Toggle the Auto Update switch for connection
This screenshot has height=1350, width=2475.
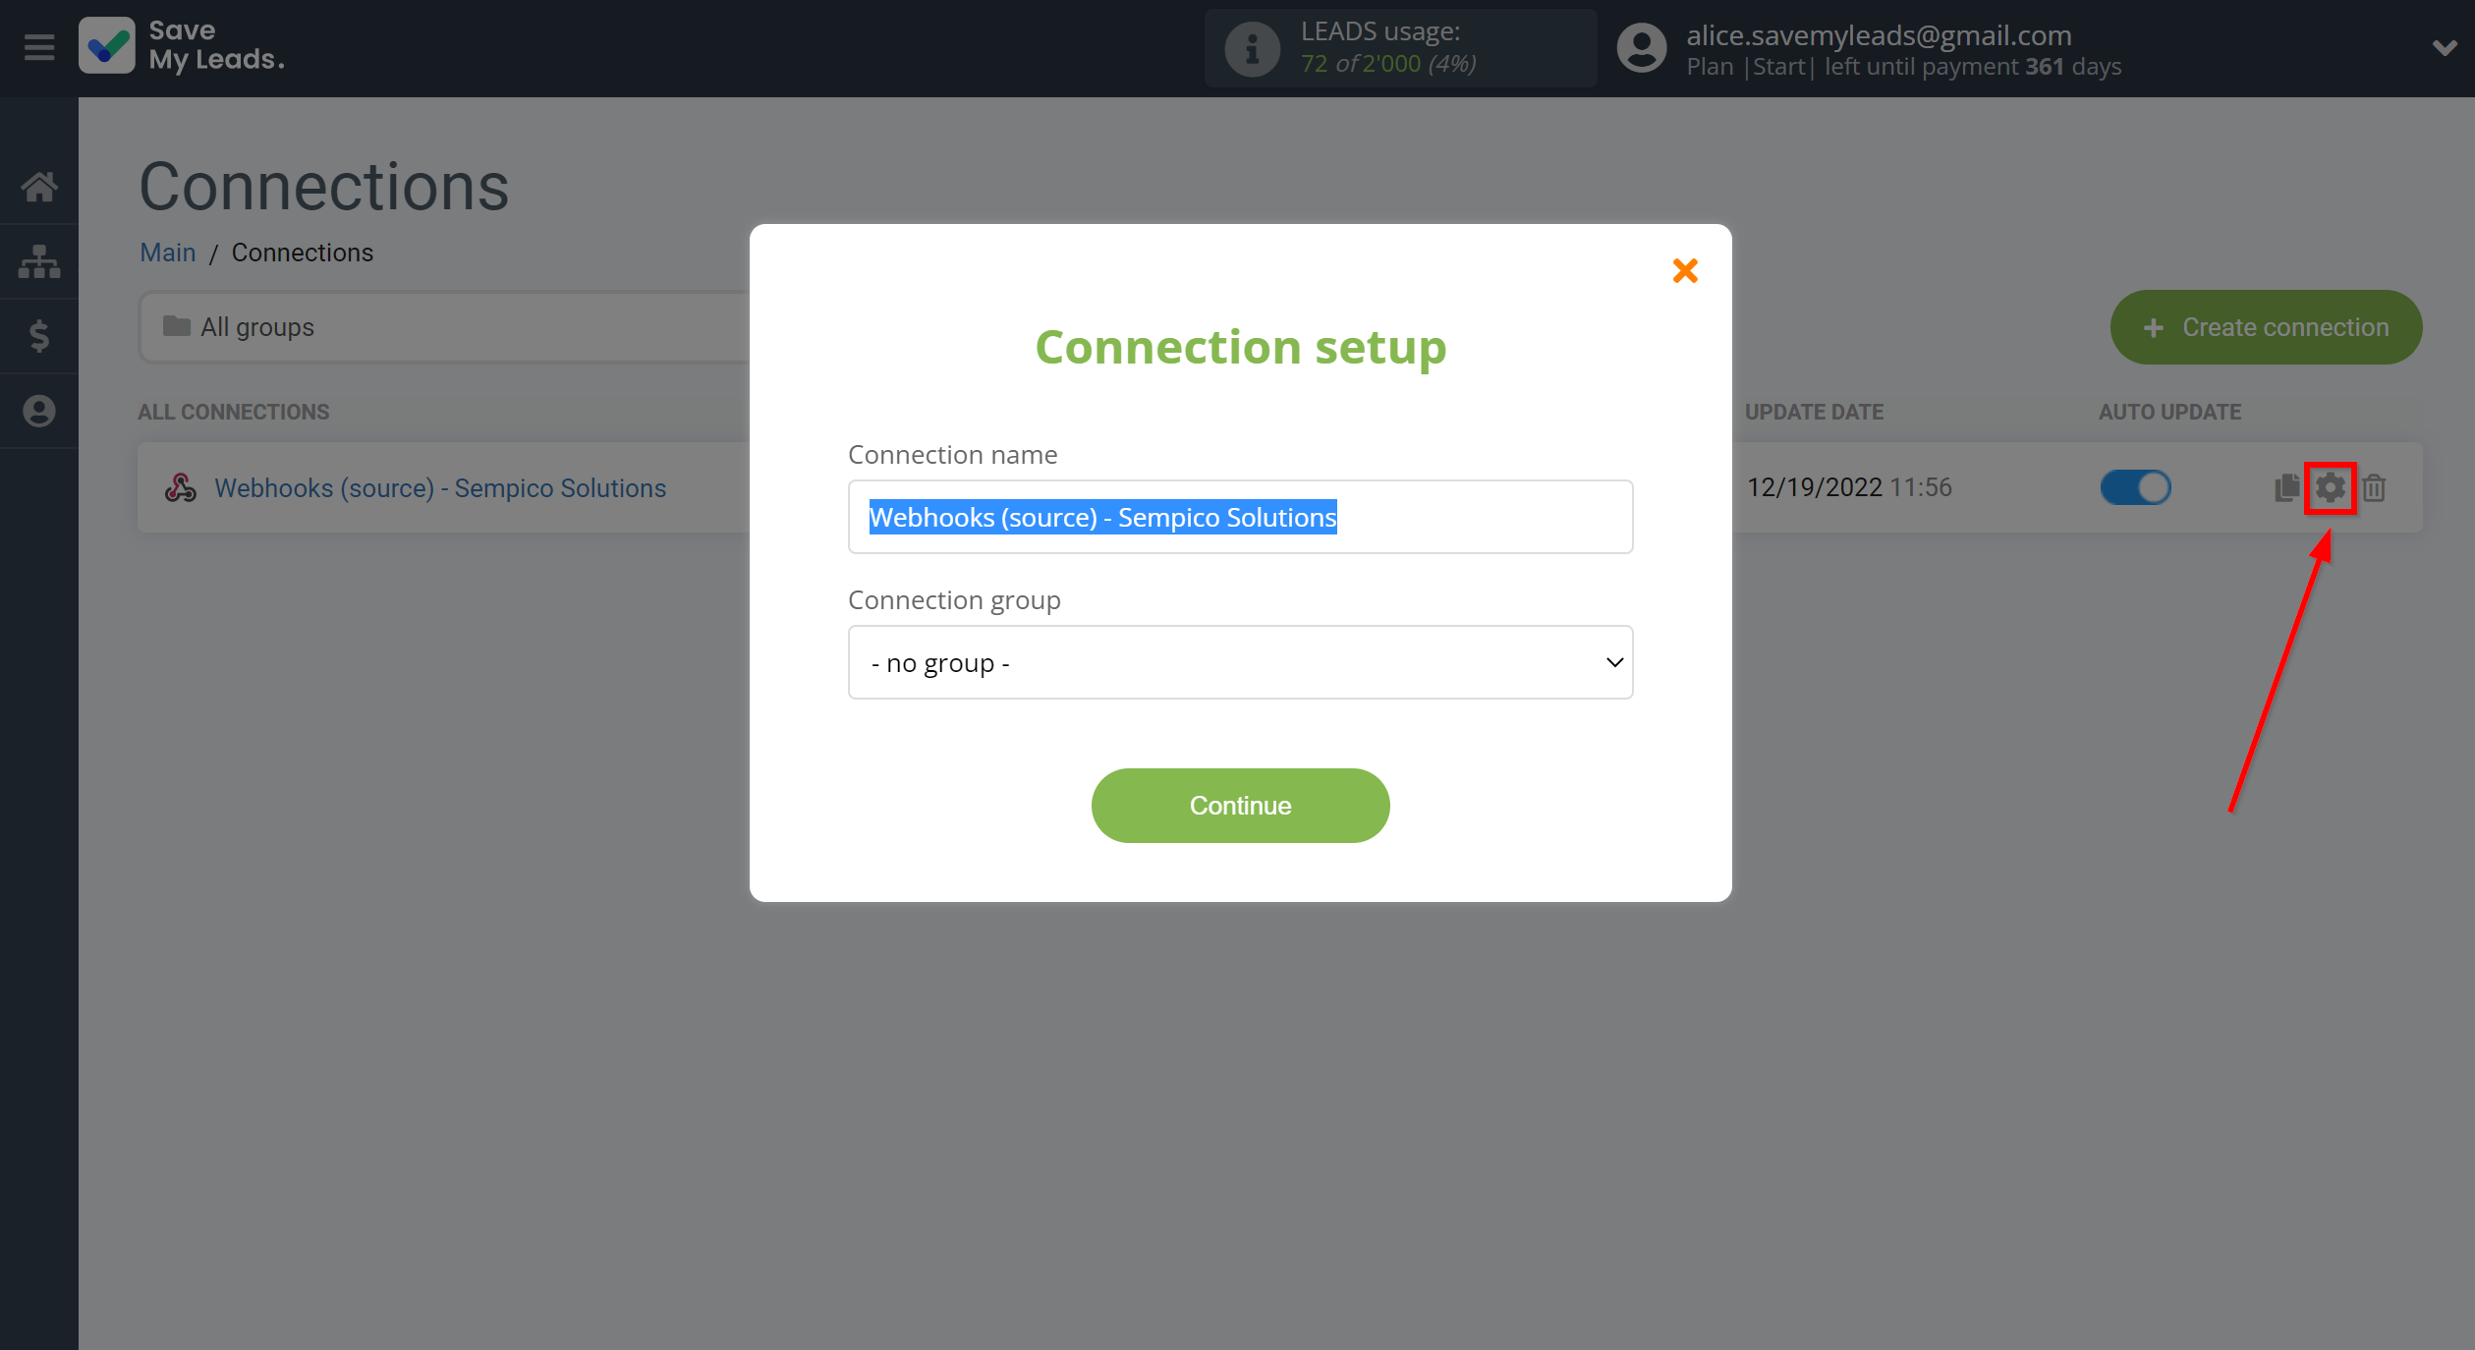click(2134, 487)
